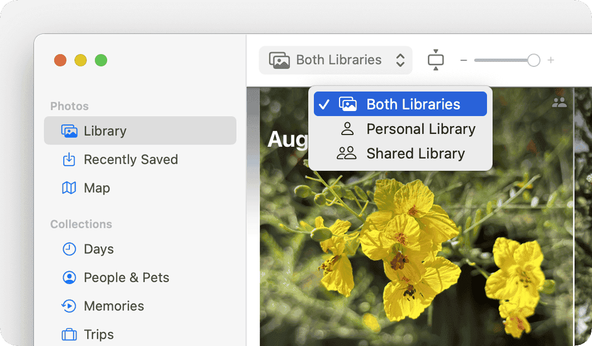Open the Both Libraries dropdown in toolbar
Screen dimensions: 592x346
(x=335, y=60)
